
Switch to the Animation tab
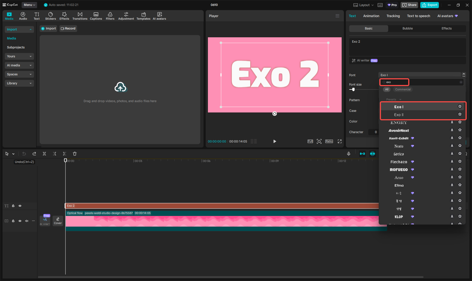pos(371,16)
